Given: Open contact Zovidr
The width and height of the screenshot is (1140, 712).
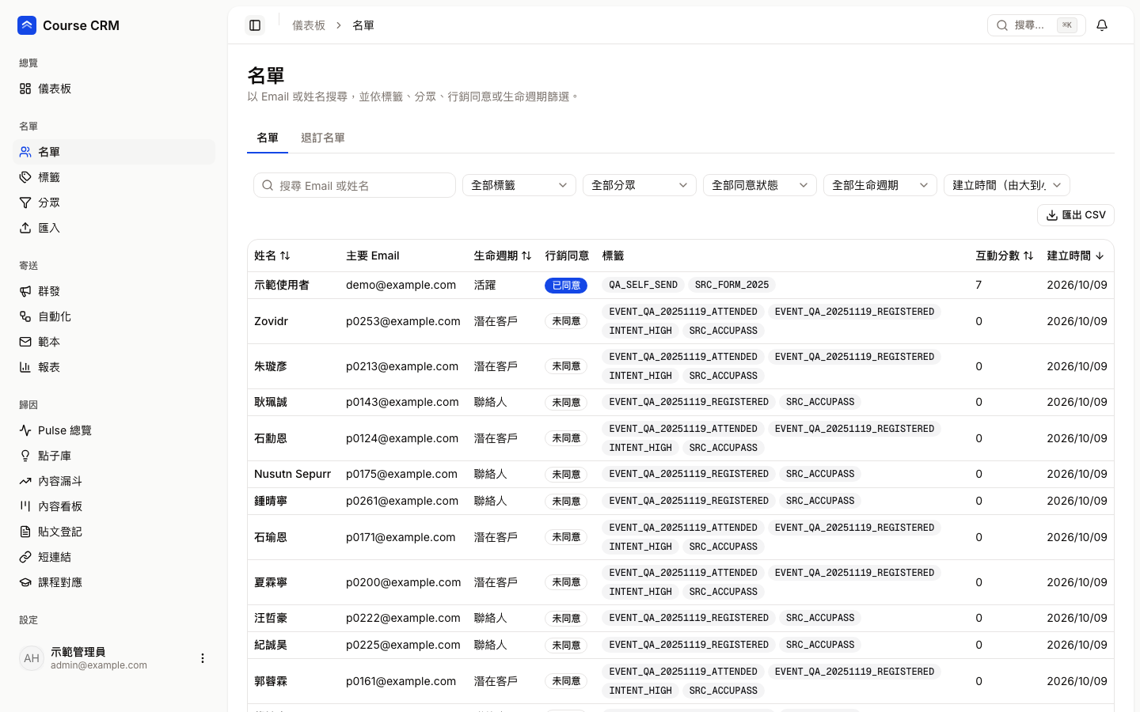Looking at the screenshot, I should [x=271, y=321].
